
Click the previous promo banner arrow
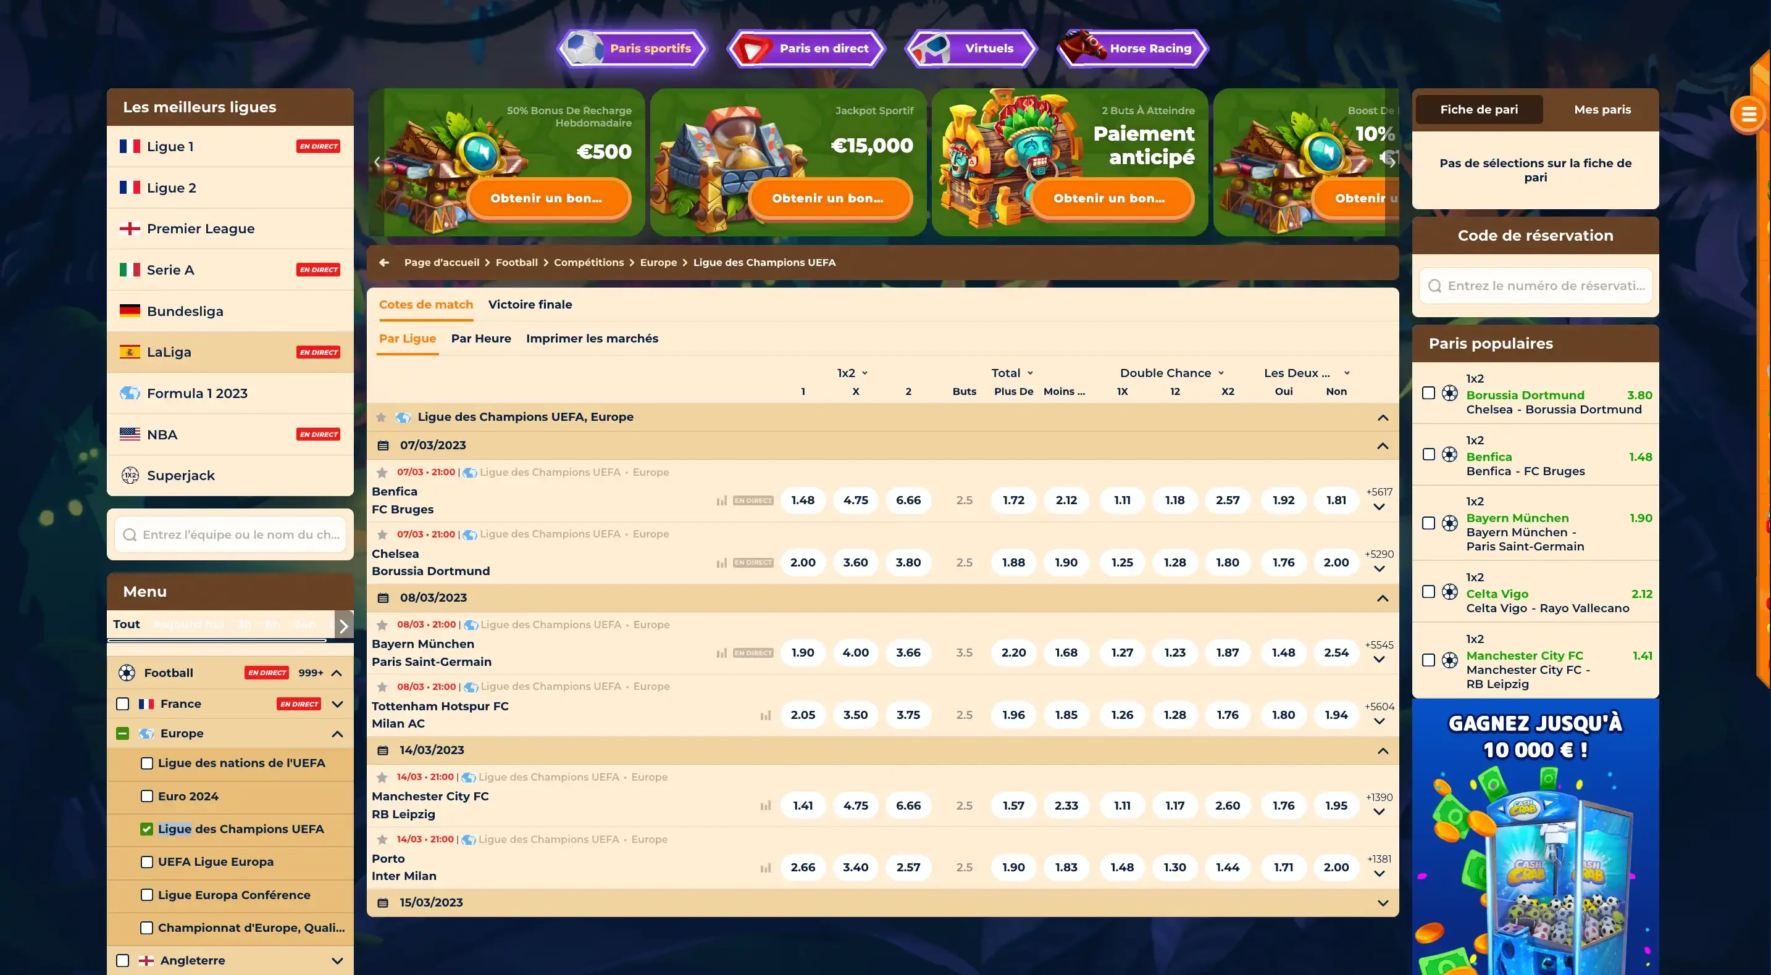click(377, 162)
